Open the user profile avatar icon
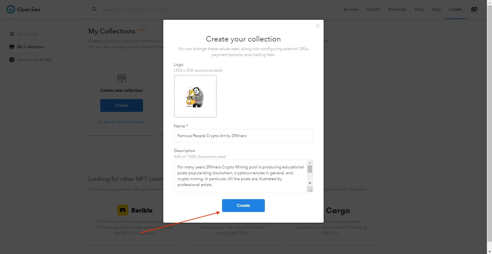492x254 pixels. pos(474,9)
